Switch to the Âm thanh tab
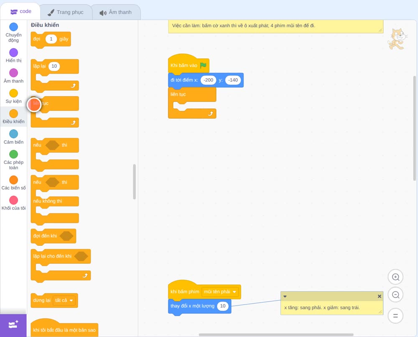 116,13
